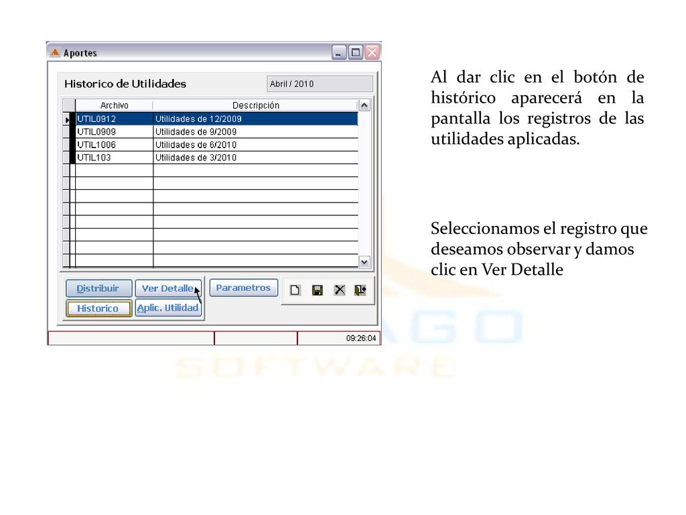The image size is (686, 515).
Task: Close the Aportes window
Action: [372, 52]
